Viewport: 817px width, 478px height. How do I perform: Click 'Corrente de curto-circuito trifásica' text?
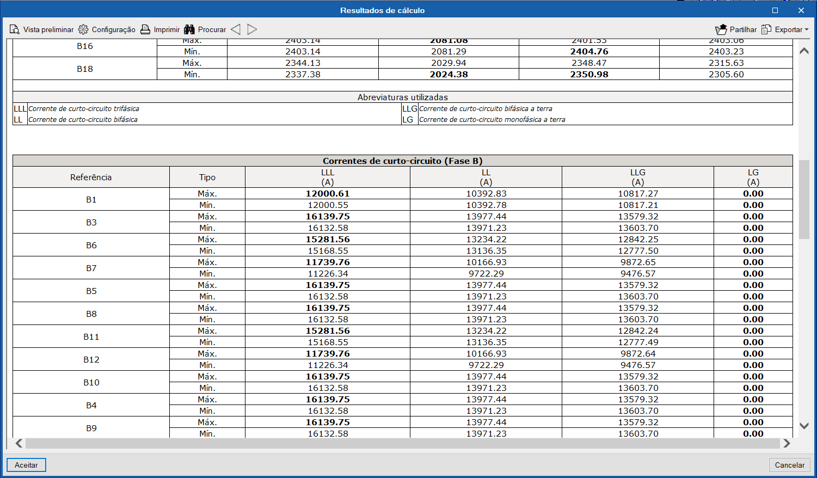[x=84, y=109]
